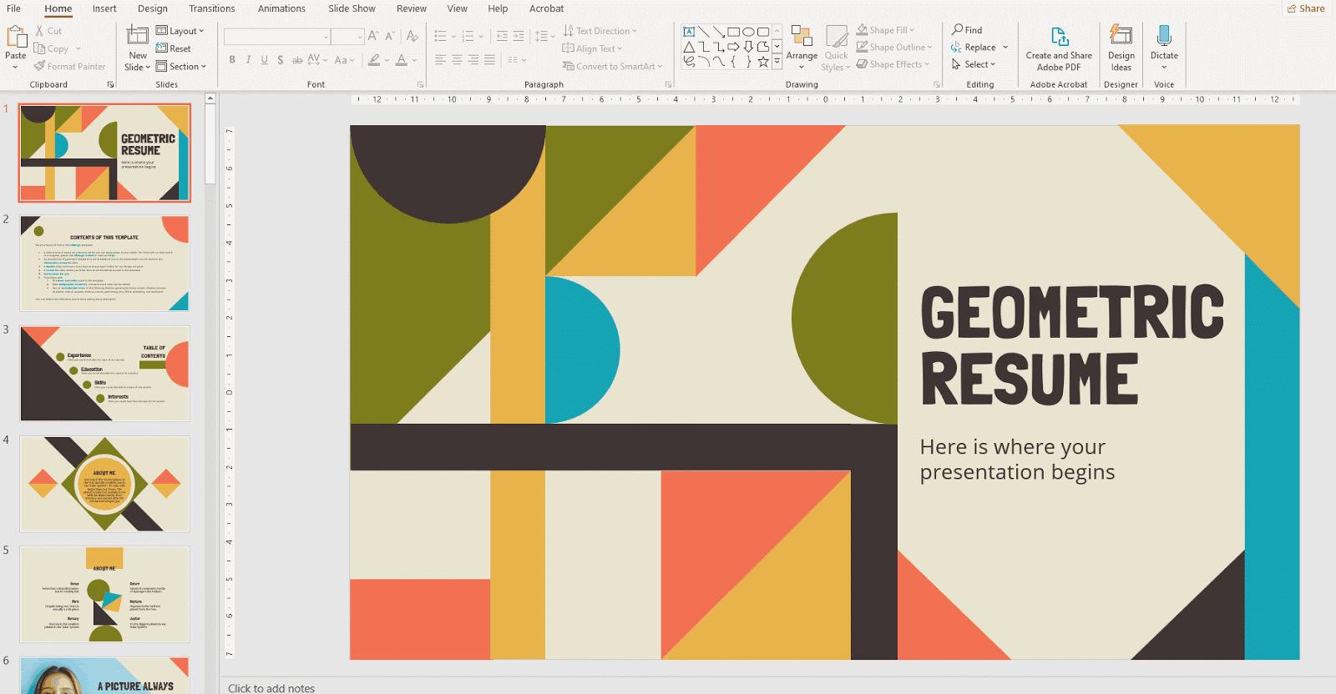Switch to the Transitions tab
Screen dimensions: 1336x694
coord(211,8)
